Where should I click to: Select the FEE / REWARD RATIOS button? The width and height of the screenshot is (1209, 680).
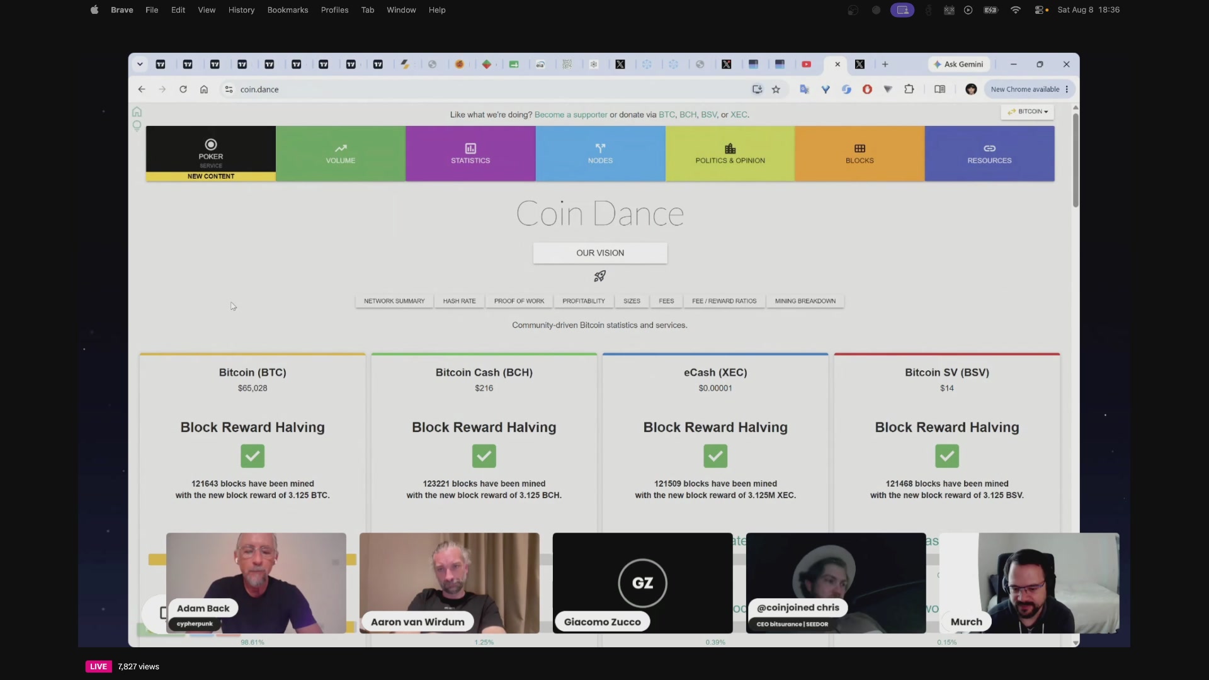[x=724, y=301]
